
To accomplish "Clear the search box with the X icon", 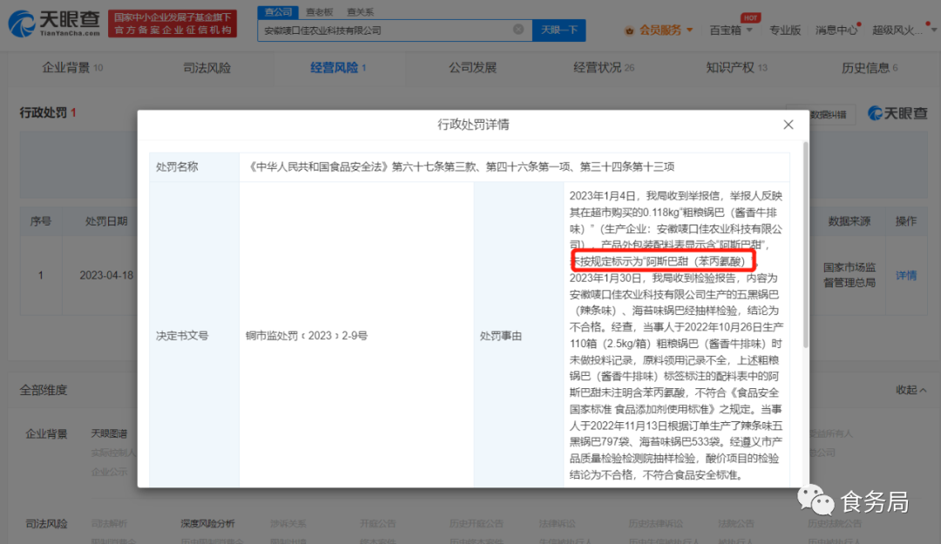I will [518, 30].
